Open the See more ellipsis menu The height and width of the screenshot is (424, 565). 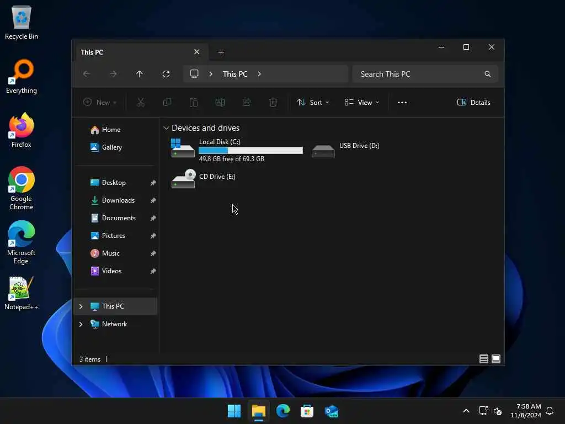click(x=402, y=102)
